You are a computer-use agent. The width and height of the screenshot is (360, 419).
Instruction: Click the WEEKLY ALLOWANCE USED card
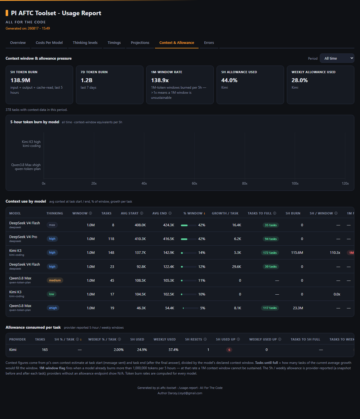pyautogui.click(x=321, y=85)
